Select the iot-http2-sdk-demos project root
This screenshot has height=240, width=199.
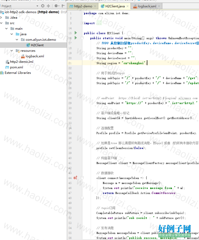32,12
